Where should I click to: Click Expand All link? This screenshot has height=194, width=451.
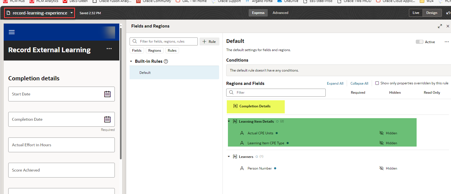335,84
